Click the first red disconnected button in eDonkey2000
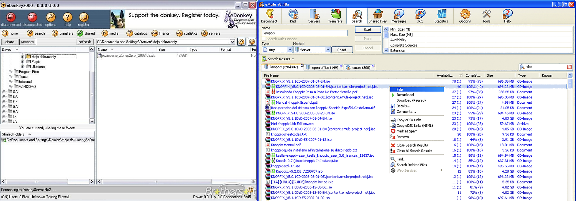Viewport: 576px width, 201px height. point(11,19)
